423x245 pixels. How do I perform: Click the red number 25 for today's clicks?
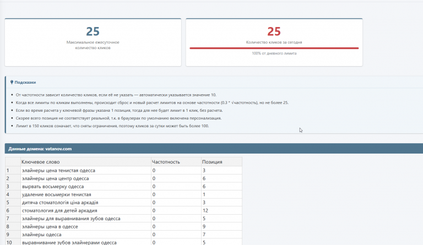coord(274,31)
